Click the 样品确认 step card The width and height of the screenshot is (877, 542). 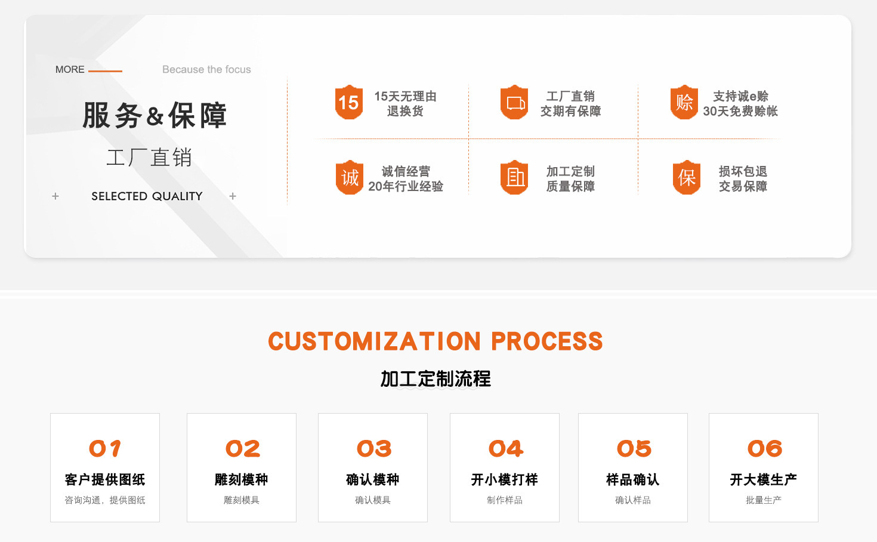pos(632,467)
